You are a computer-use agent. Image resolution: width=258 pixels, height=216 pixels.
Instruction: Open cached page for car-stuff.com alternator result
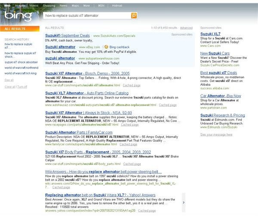click(x=132, y=85)
